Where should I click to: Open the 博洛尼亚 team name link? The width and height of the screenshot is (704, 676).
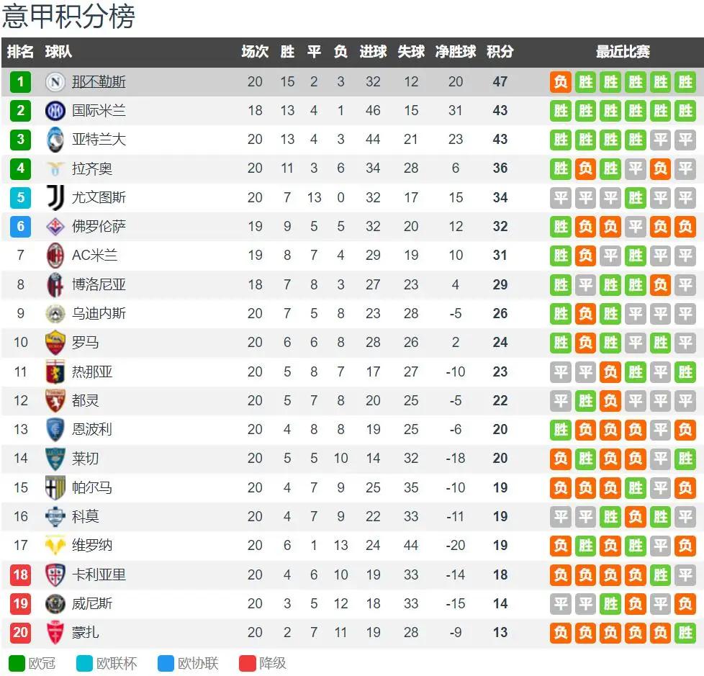coord(99,284)
